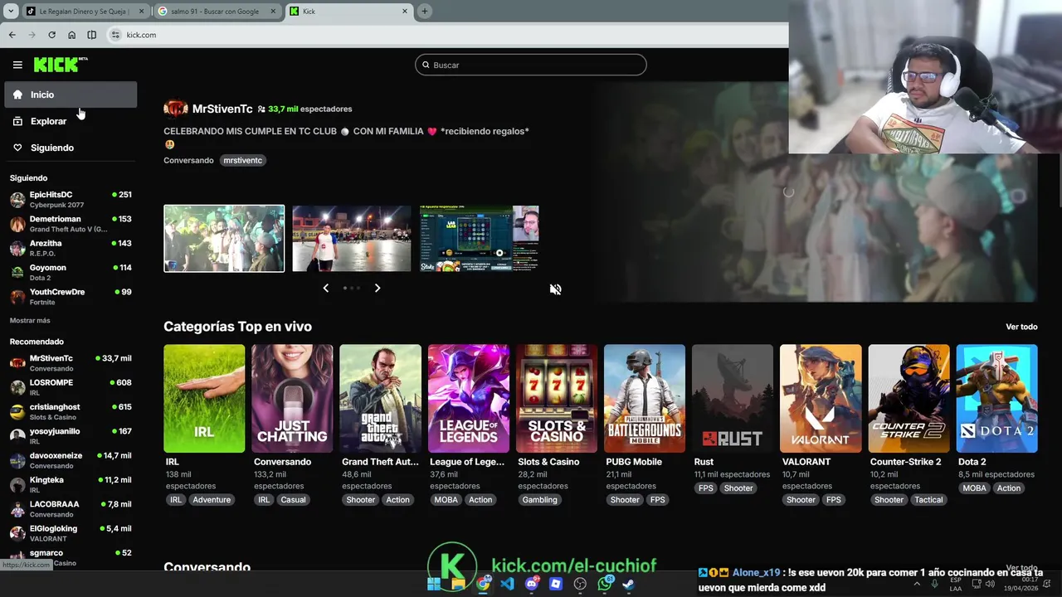Image resolution: width=1062 pixels, height=597 pixels.
Task: Click the Adventure tag under the IRL category
Action: [212, 500]
